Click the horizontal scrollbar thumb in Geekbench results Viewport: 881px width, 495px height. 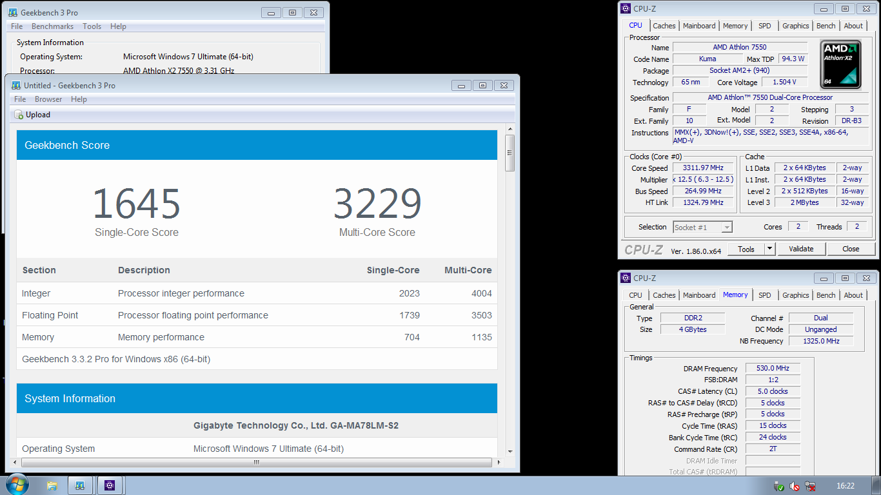point(257,462)
